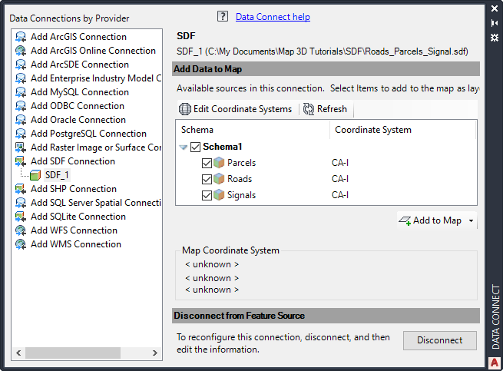Click the Data Connect help question mark icon
Screen dimensions: 503x371
click(223, 16)
